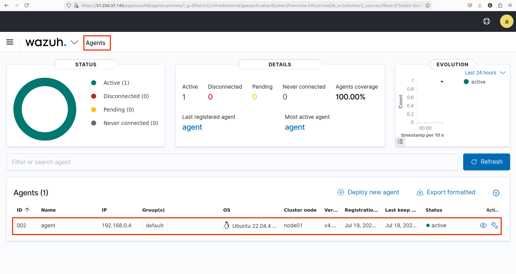This screenshot has width=516, height=274.
Task: Go forward in browser history
Action: click(16, 5)
